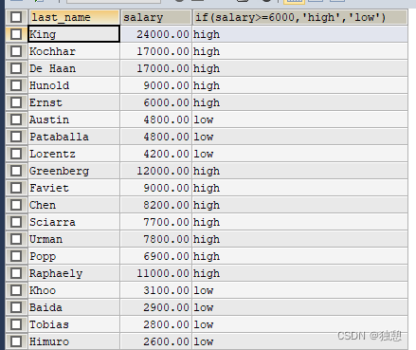Select the Tobias cell
The height and width of the screenshot is (350, 416).
(x=74, y=324)
